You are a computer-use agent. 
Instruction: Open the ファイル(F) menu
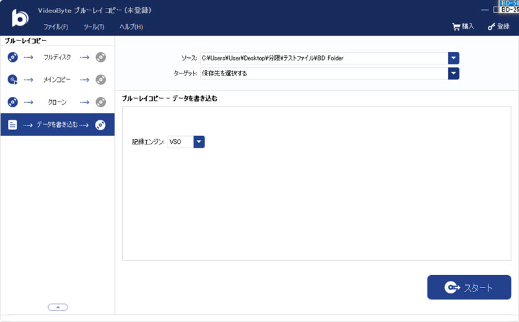click(56, 27)
